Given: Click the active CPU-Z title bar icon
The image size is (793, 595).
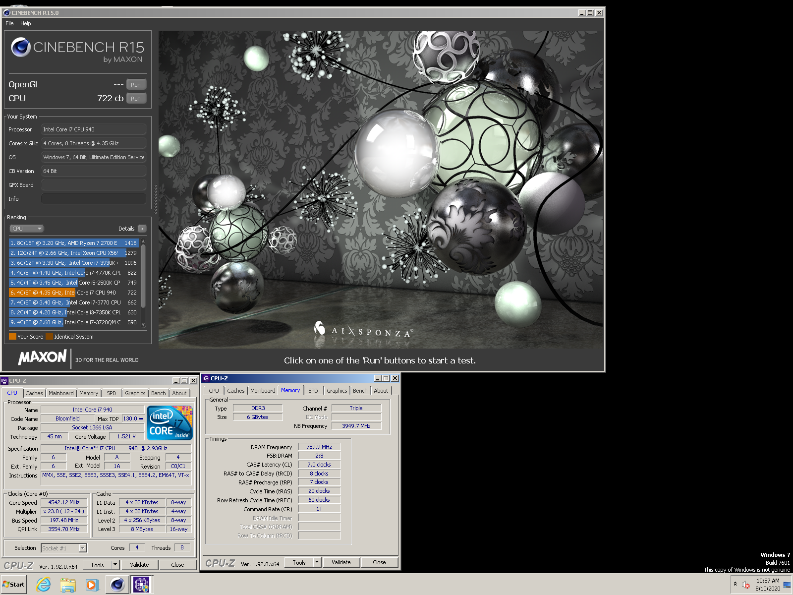Looking at the screenshot, I should (206, 378).
